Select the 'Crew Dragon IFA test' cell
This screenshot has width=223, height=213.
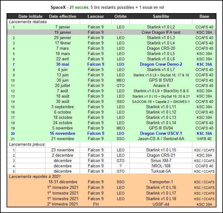coord(161,33)
